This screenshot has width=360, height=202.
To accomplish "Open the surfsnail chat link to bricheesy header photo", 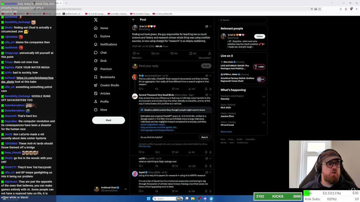I will tap(27, 80).
